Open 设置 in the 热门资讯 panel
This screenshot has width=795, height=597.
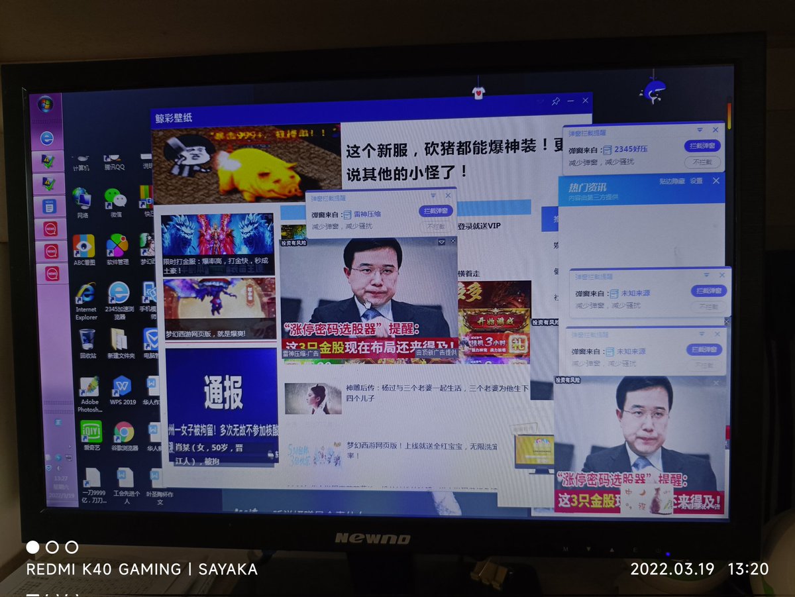tap(696, 182)
